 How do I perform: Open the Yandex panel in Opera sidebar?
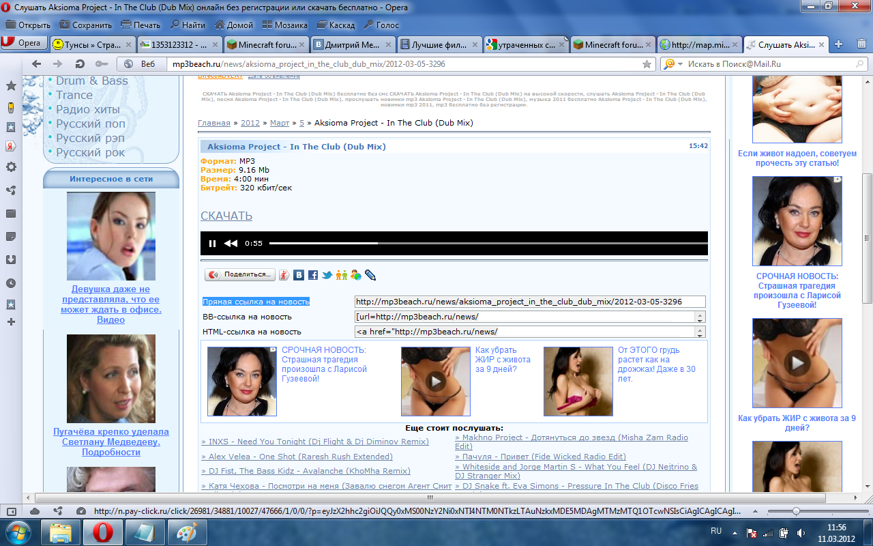(11, 147)
